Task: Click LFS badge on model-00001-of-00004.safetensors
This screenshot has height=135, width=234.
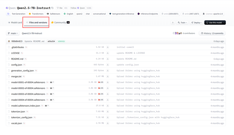Action: pos(101,82)
